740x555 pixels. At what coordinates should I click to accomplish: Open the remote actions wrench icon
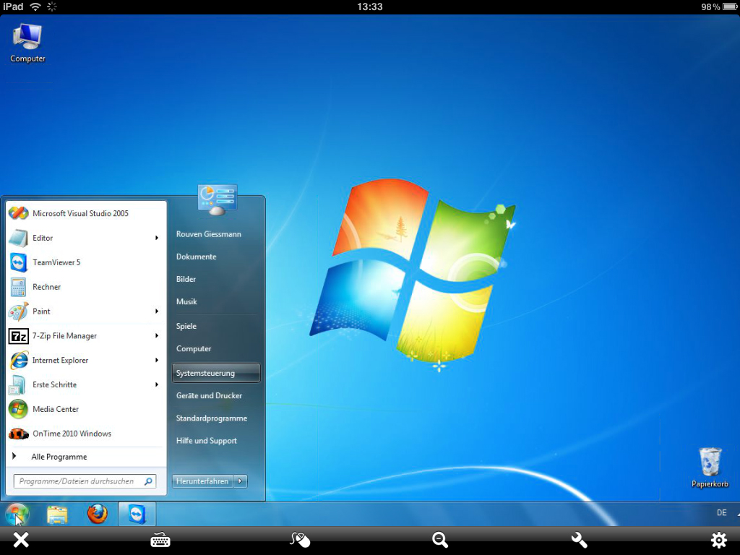click(578, 540)
